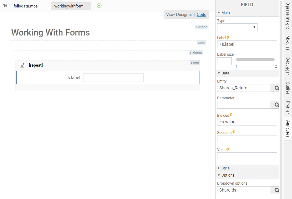Click the lightning icon beside Indices
This screenshot has height=199, width=292.
pos(231,115)
